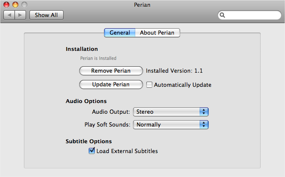Uncheck Load External Subtitles

92,151
